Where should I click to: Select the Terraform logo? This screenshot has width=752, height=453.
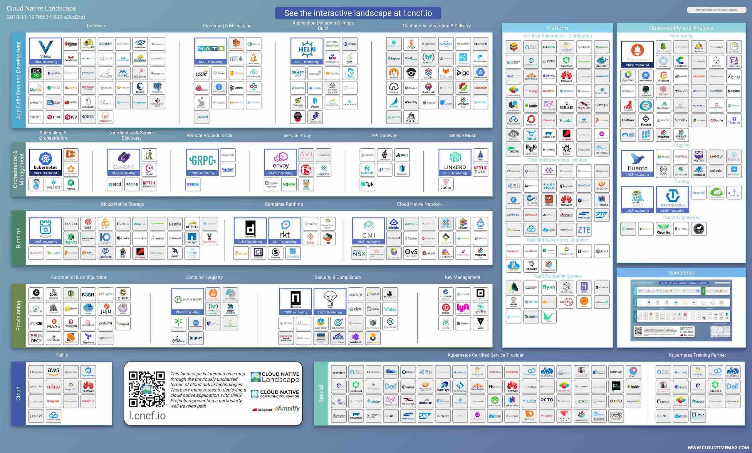(x=88, y=338)
